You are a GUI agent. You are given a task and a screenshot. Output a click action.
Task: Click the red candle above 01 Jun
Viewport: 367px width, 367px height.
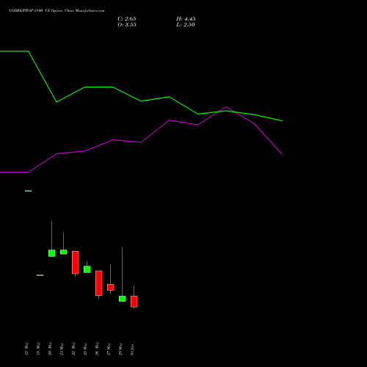(134, 302)
